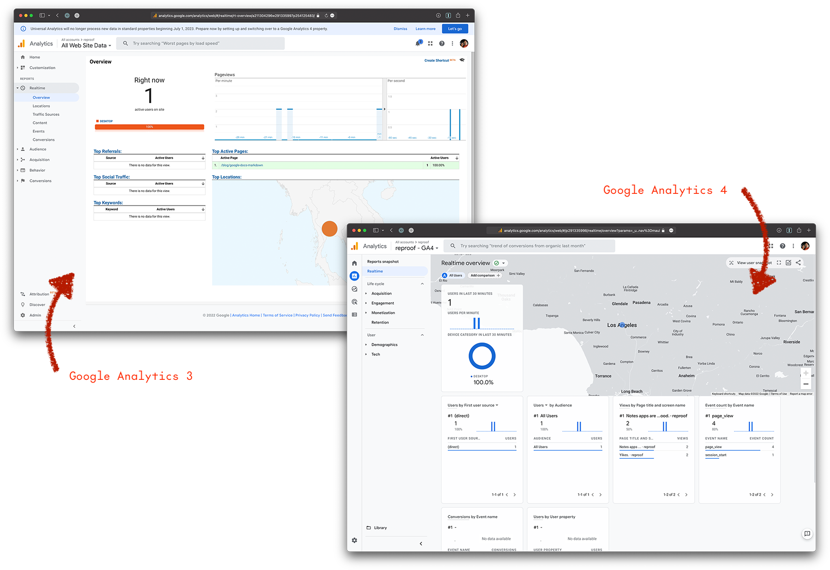The width and height of the screenshot is (830, 570).
Task: Click Create Shortcut link in GA3
Action: click(436, 60)
